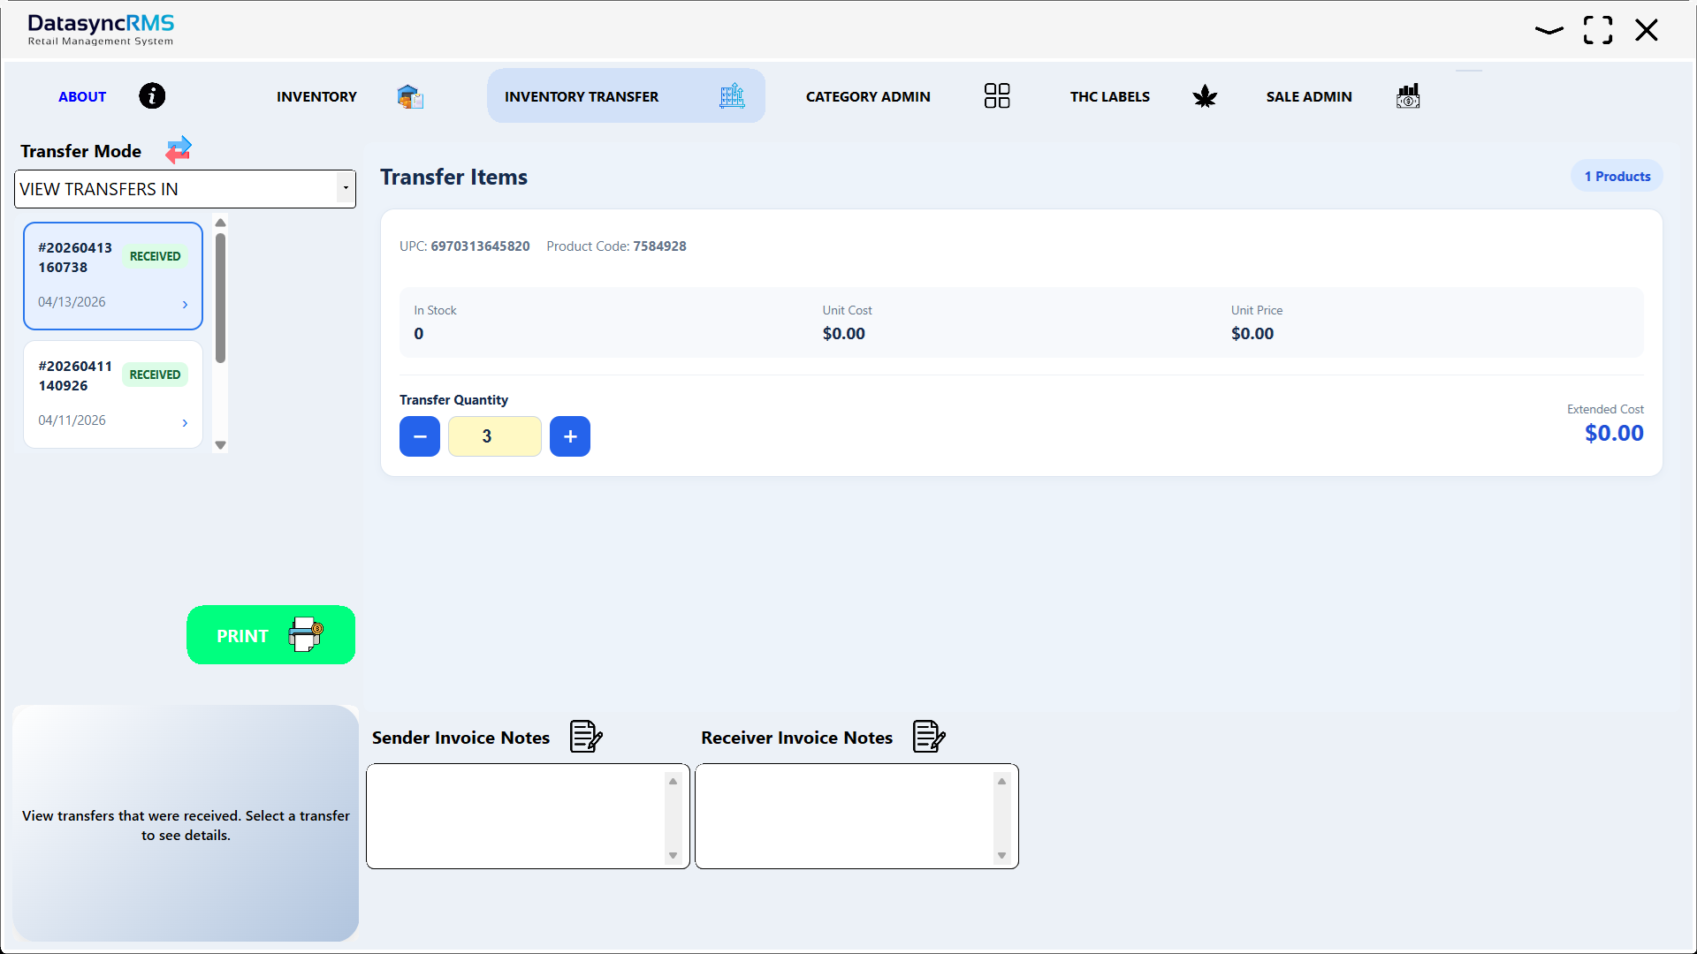Click the transfer list scrollbar thumb

221,298
